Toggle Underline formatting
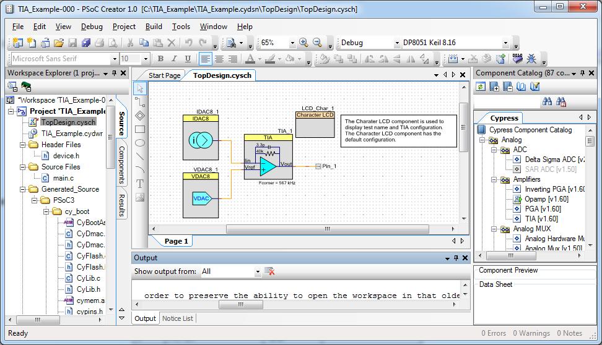The height and width of the screenshot is (345, 602). coord(188,59)
